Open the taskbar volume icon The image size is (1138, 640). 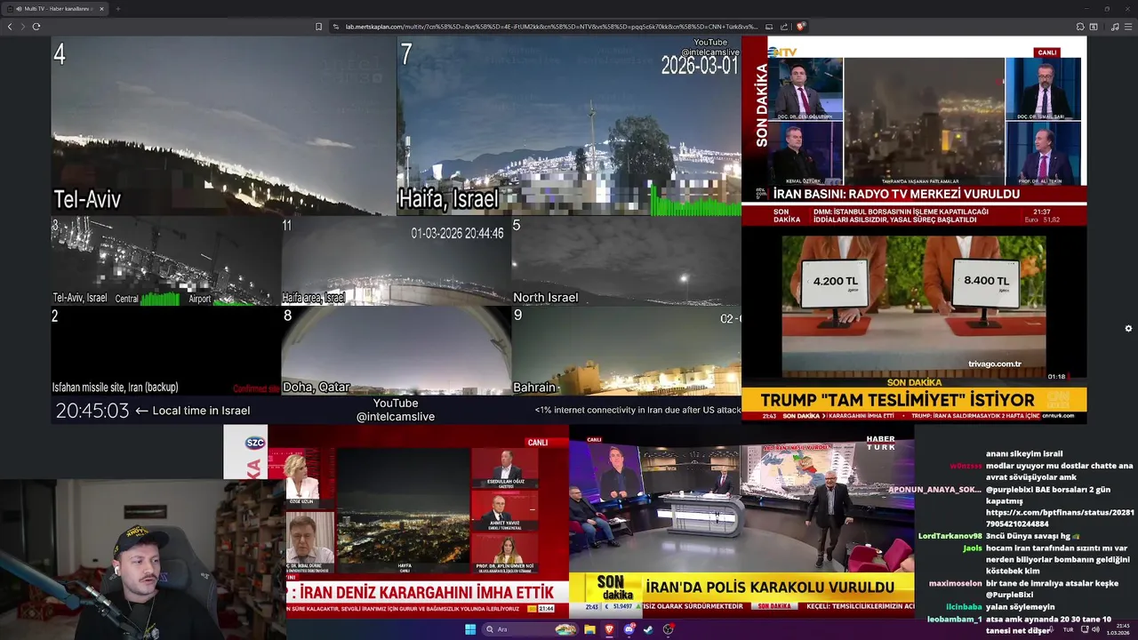1095,629
